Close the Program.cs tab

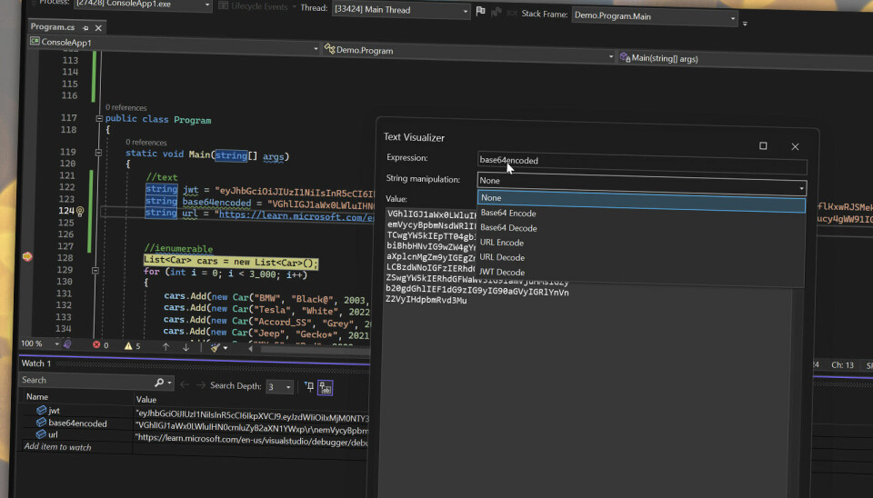pos(98,28)
